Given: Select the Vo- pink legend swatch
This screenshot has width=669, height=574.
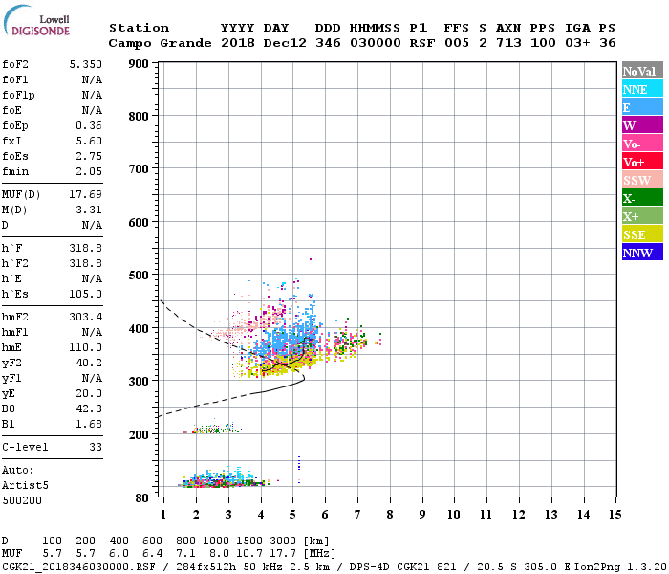Looking at the screenshot, I should point(642,143).
